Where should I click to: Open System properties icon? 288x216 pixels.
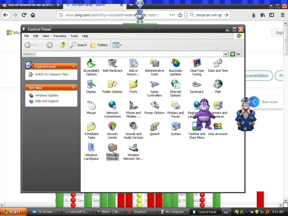[175, 129]
